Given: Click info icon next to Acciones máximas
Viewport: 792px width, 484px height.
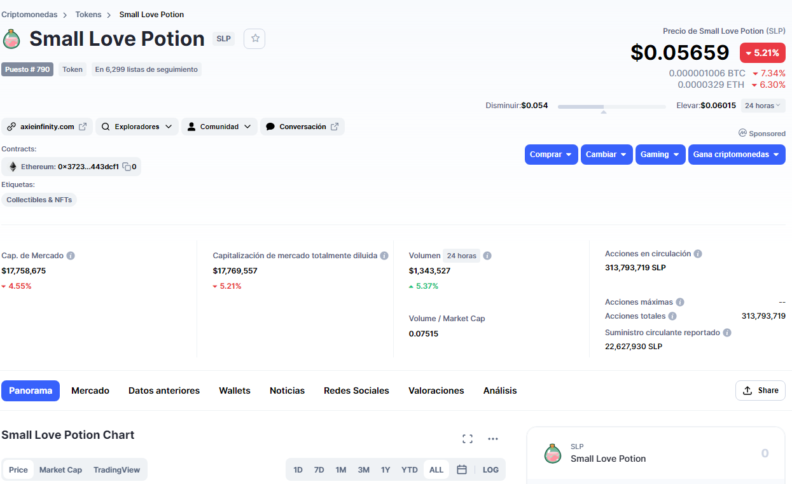Looking at the screenshot, I should point(680,302).
